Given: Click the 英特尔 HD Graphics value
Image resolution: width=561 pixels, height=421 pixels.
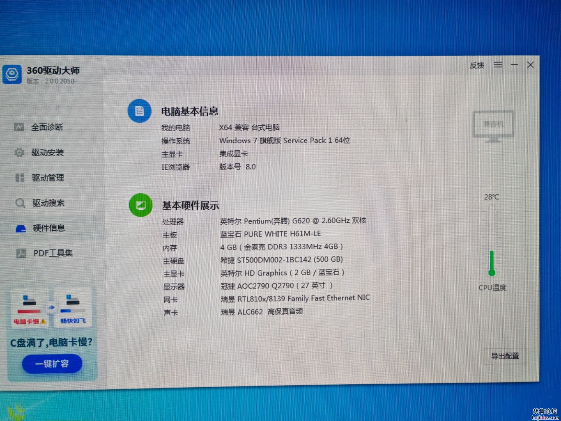Looking at the screenshot, I should (282, 273).
